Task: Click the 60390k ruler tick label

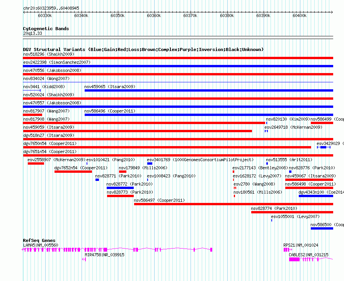Action: [x=263, y=15]
